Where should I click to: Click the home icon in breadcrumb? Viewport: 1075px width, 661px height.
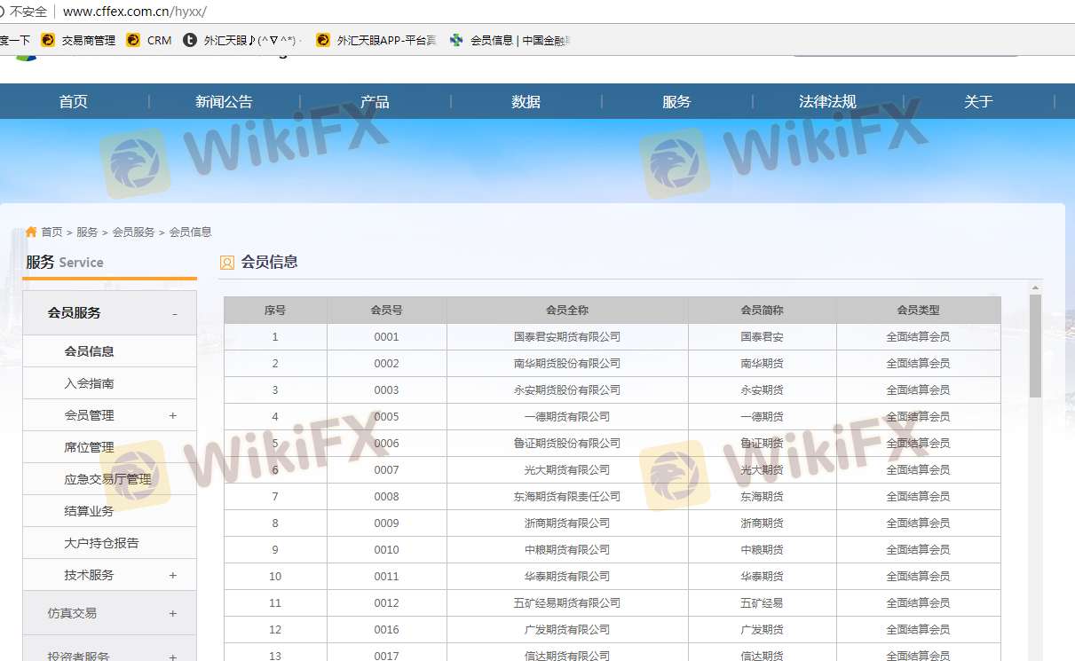[x=32, y=232]
